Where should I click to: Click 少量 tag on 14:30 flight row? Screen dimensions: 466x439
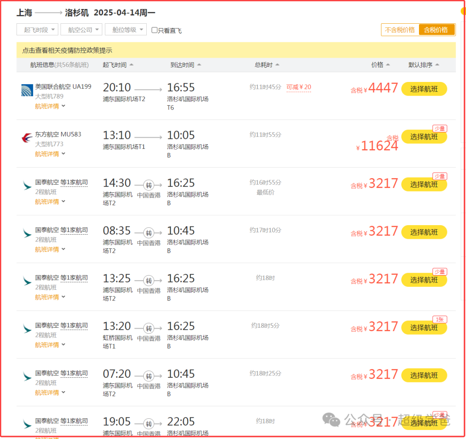pos(440,176)
